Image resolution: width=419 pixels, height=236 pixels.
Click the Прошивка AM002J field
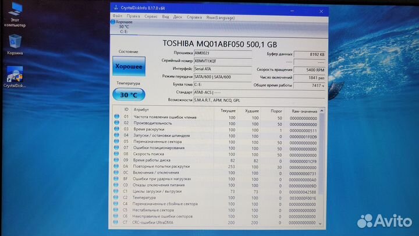pos(222,53)
